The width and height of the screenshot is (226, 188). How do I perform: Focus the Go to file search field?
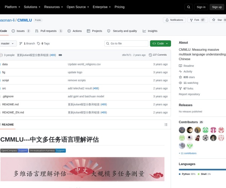[126, 44]
